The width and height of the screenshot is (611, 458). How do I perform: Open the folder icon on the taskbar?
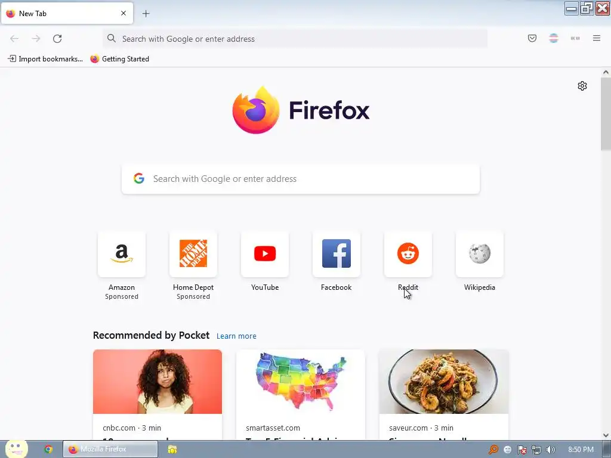pos(172,450)
